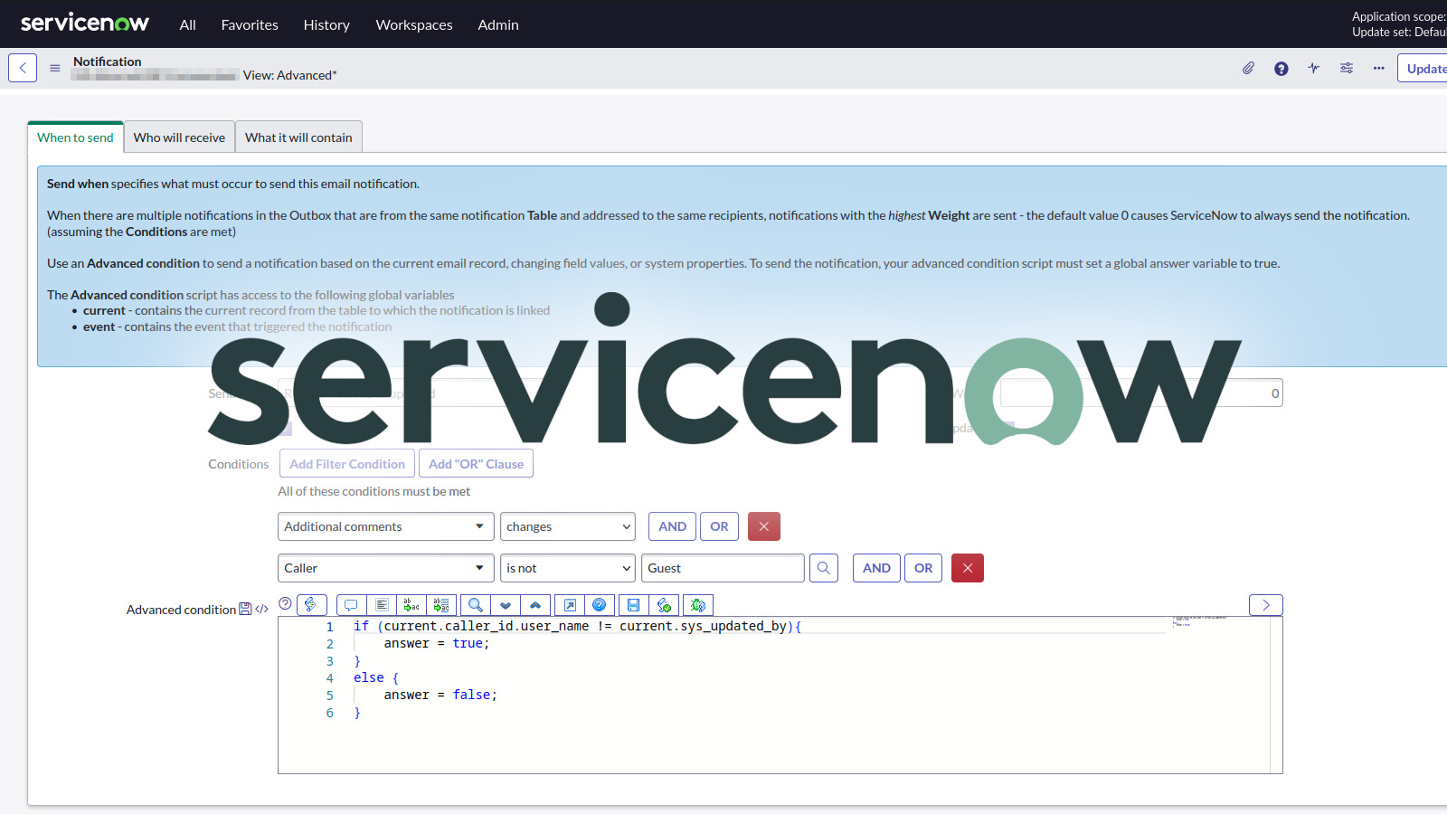Open the Admin menu
Viewport: 1447px width, 814px height.
click(x=497, y=24)
